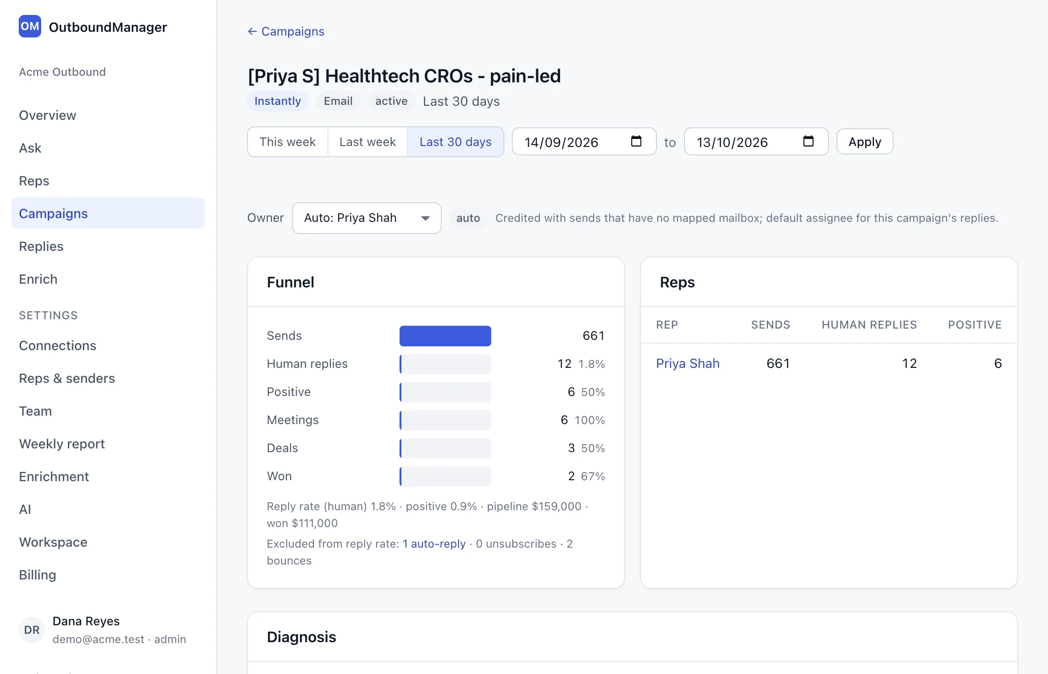Viewport: 1048px width, 674px height.
Task: Click the SENDS column header
Action: (x=771, y=325)
